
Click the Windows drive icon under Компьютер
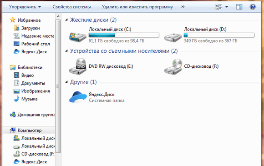(16, 138)
